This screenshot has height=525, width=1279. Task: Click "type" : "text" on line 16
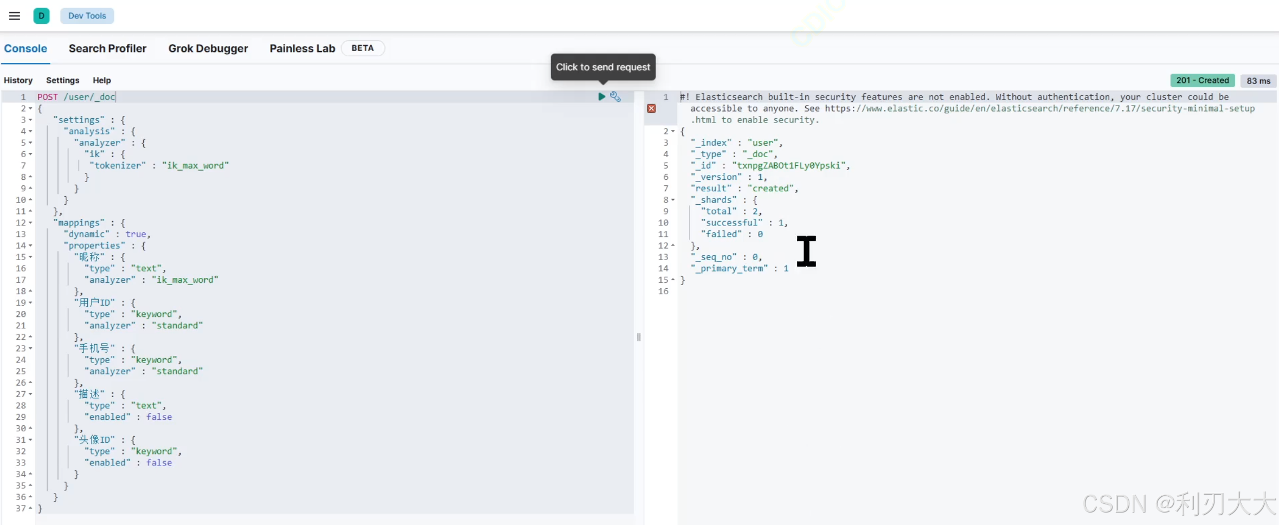[x=125, y=269]
